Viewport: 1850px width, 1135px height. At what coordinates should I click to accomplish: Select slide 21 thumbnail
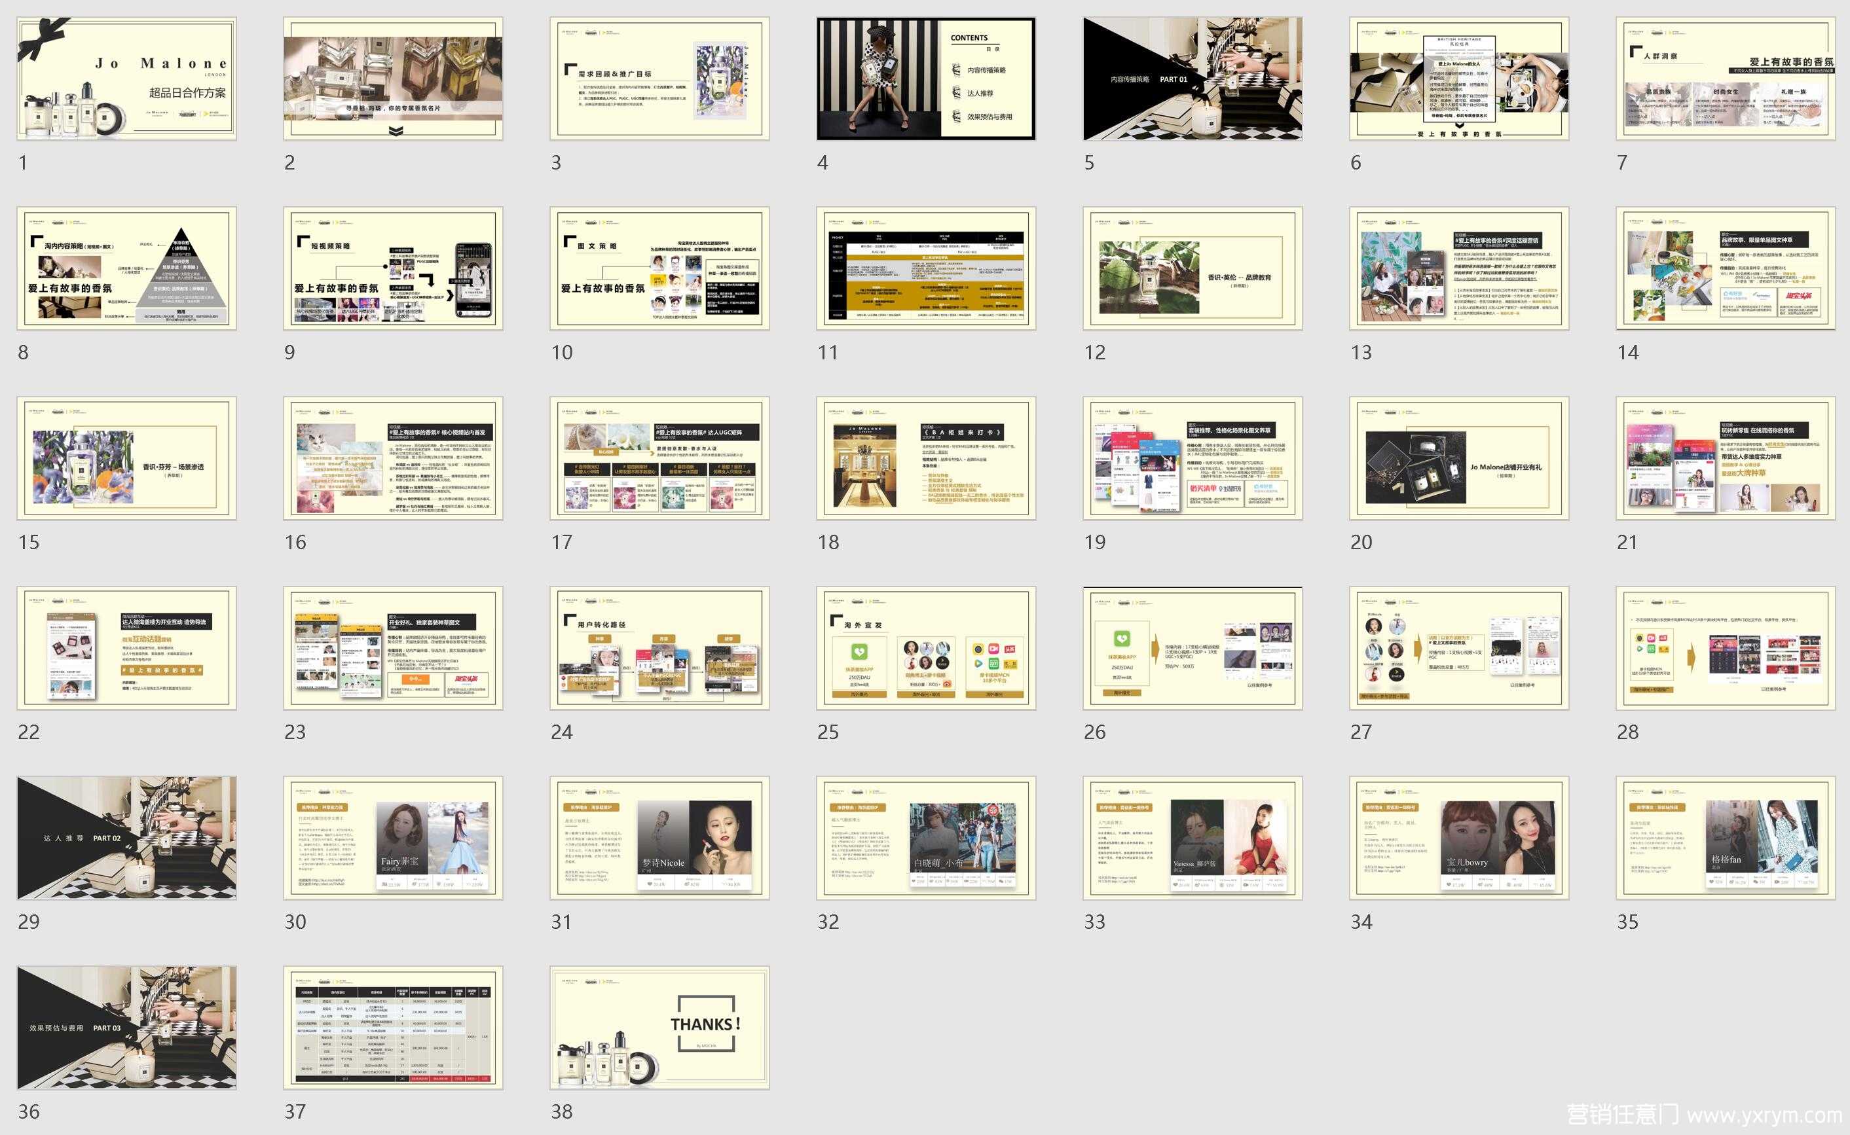(1726, 459)
